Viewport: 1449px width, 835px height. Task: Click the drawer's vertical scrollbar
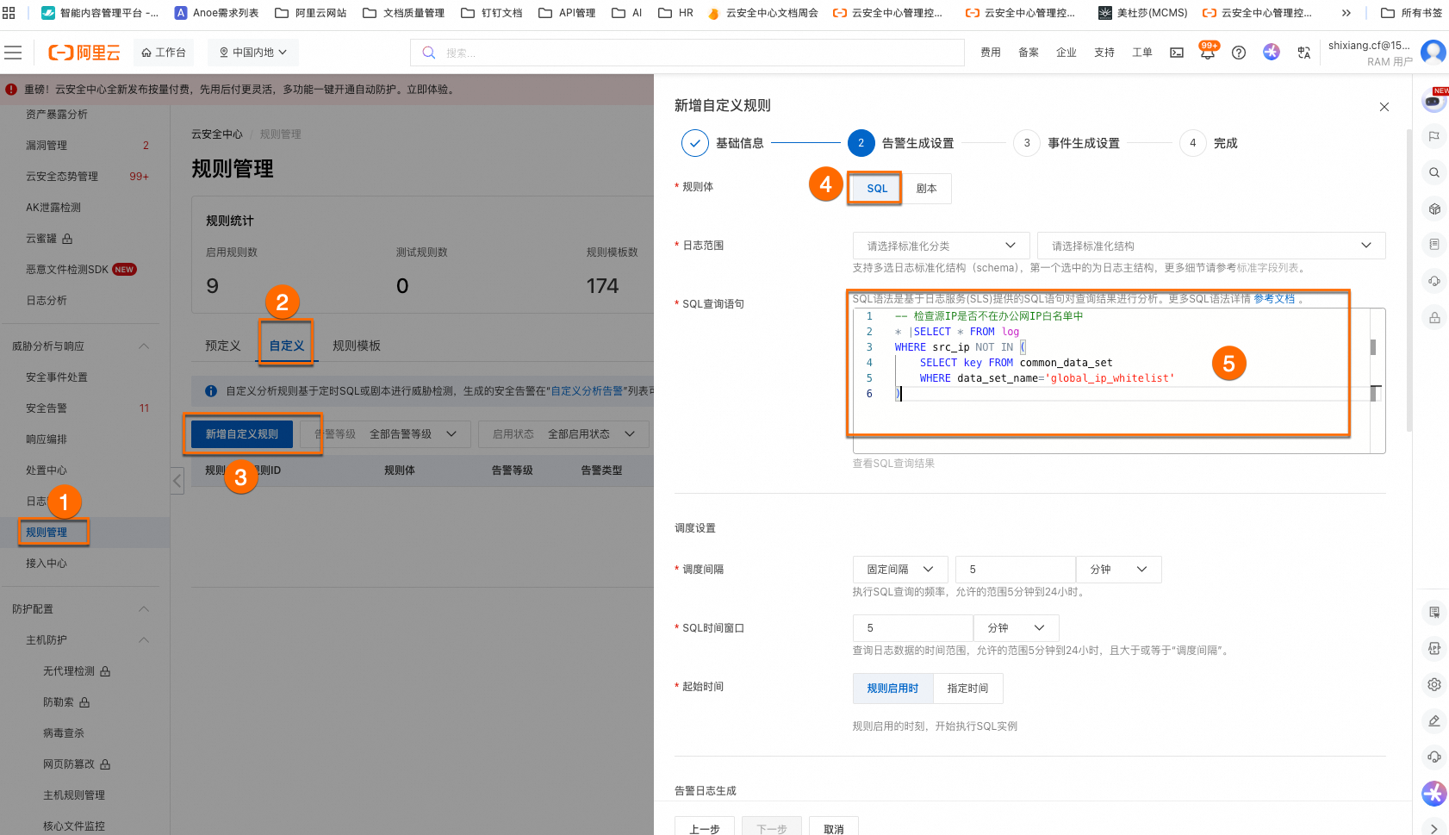coord(1409,280)
